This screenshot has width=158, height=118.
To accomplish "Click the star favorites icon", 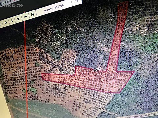I will (18, 19).
